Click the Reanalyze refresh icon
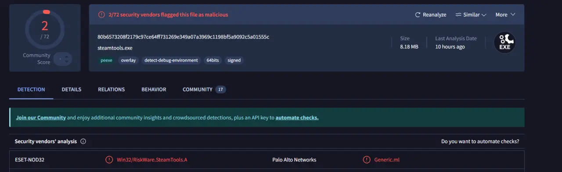 point(418,15)
